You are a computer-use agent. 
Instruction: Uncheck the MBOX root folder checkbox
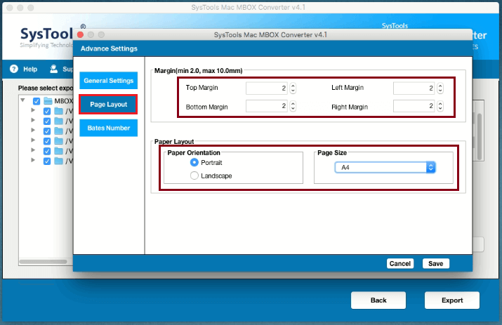37,101
